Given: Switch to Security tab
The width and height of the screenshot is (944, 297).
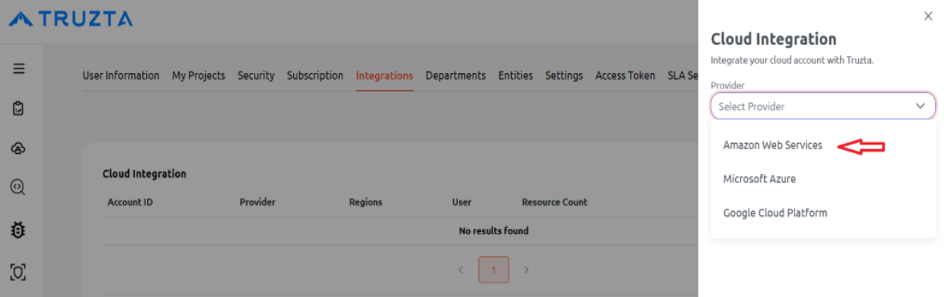Looking at the screenshot, I should coord(255,75).
